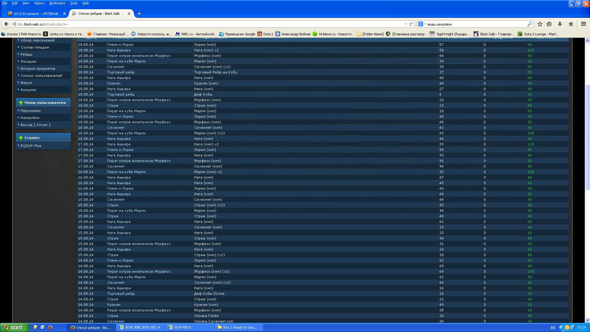
Task: Reload the page with refresh icon
Action: pos(411,24)
